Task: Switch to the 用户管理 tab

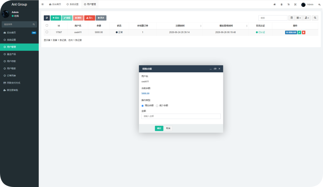Action: 90,4
